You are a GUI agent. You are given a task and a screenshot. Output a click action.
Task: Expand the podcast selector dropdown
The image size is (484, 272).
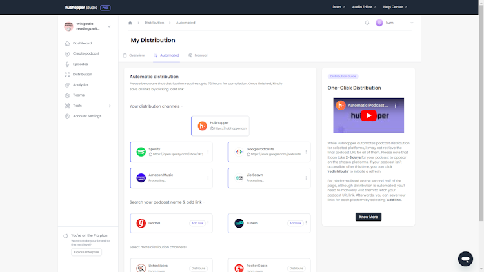click(109, 26)
